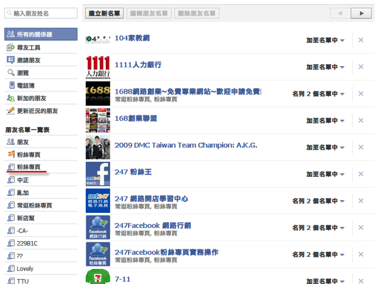Click the 尋友工具 icon

click(x=11, y=47)
